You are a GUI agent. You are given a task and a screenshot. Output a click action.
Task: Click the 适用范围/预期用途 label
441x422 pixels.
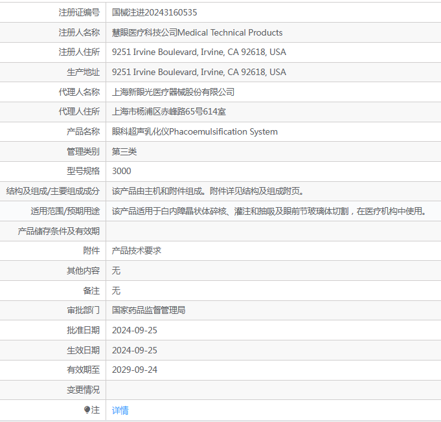tap(65, 211)
